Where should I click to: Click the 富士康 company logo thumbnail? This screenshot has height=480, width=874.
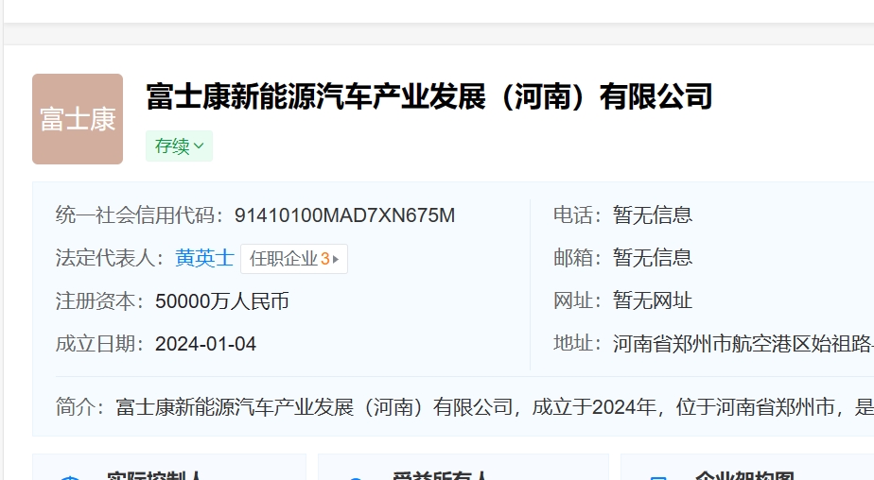click(x=78, y=119)
